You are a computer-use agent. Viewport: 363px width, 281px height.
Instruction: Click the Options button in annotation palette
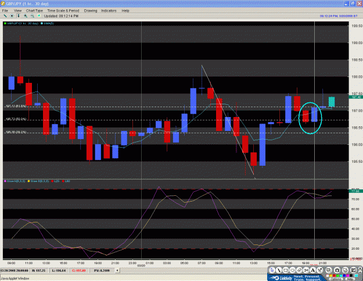click(x=336, y=279)
